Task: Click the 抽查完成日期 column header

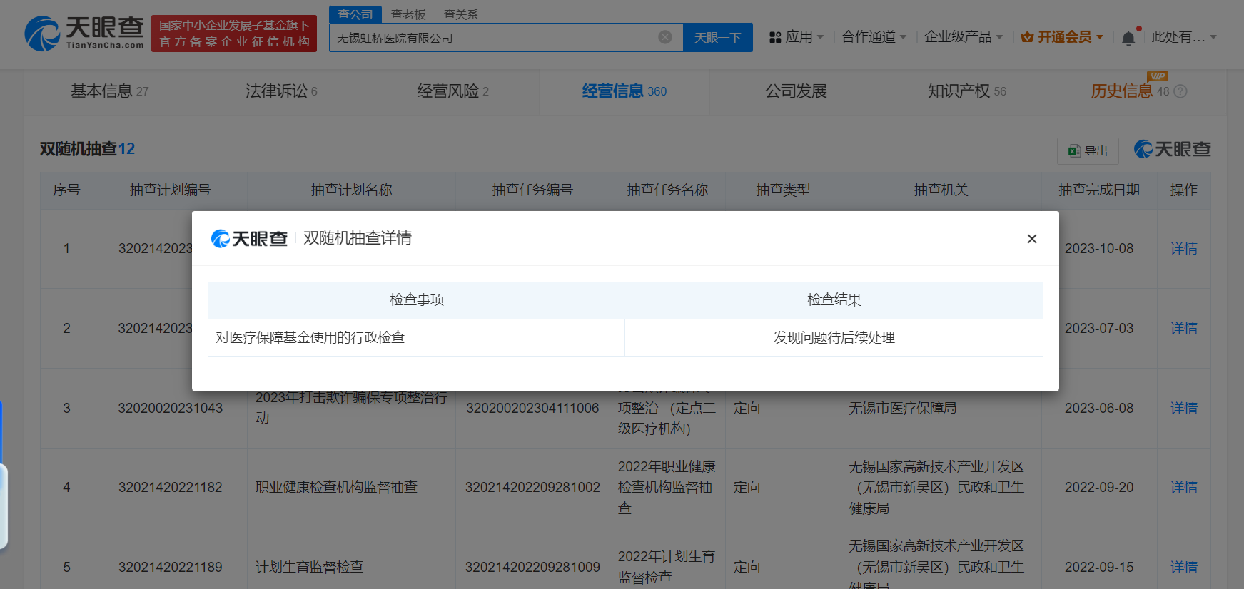Action: (x=1099, y=190)
